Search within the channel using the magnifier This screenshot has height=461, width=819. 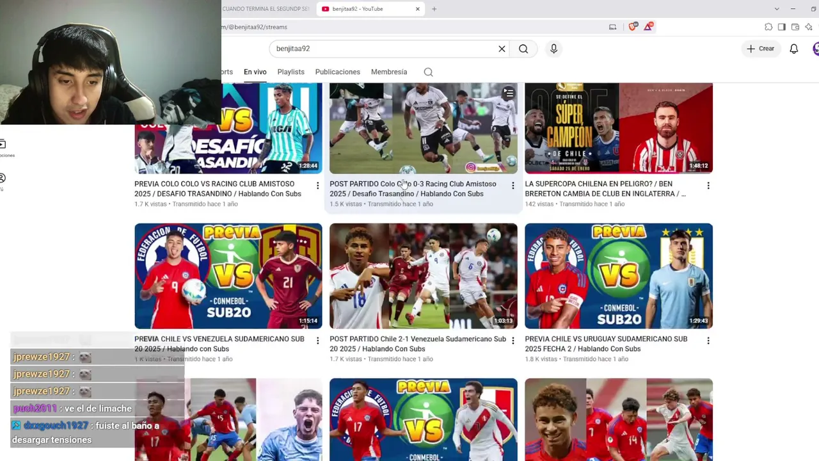429,72
